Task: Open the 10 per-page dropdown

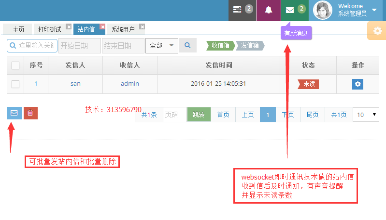Action: 366,115
